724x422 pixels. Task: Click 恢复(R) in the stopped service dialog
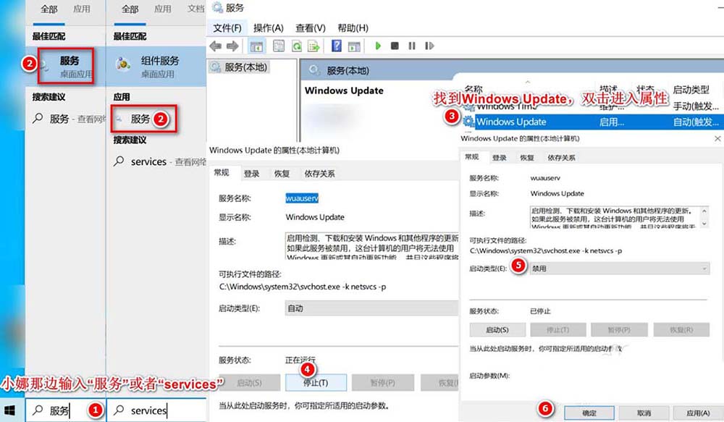pos(681,329)
